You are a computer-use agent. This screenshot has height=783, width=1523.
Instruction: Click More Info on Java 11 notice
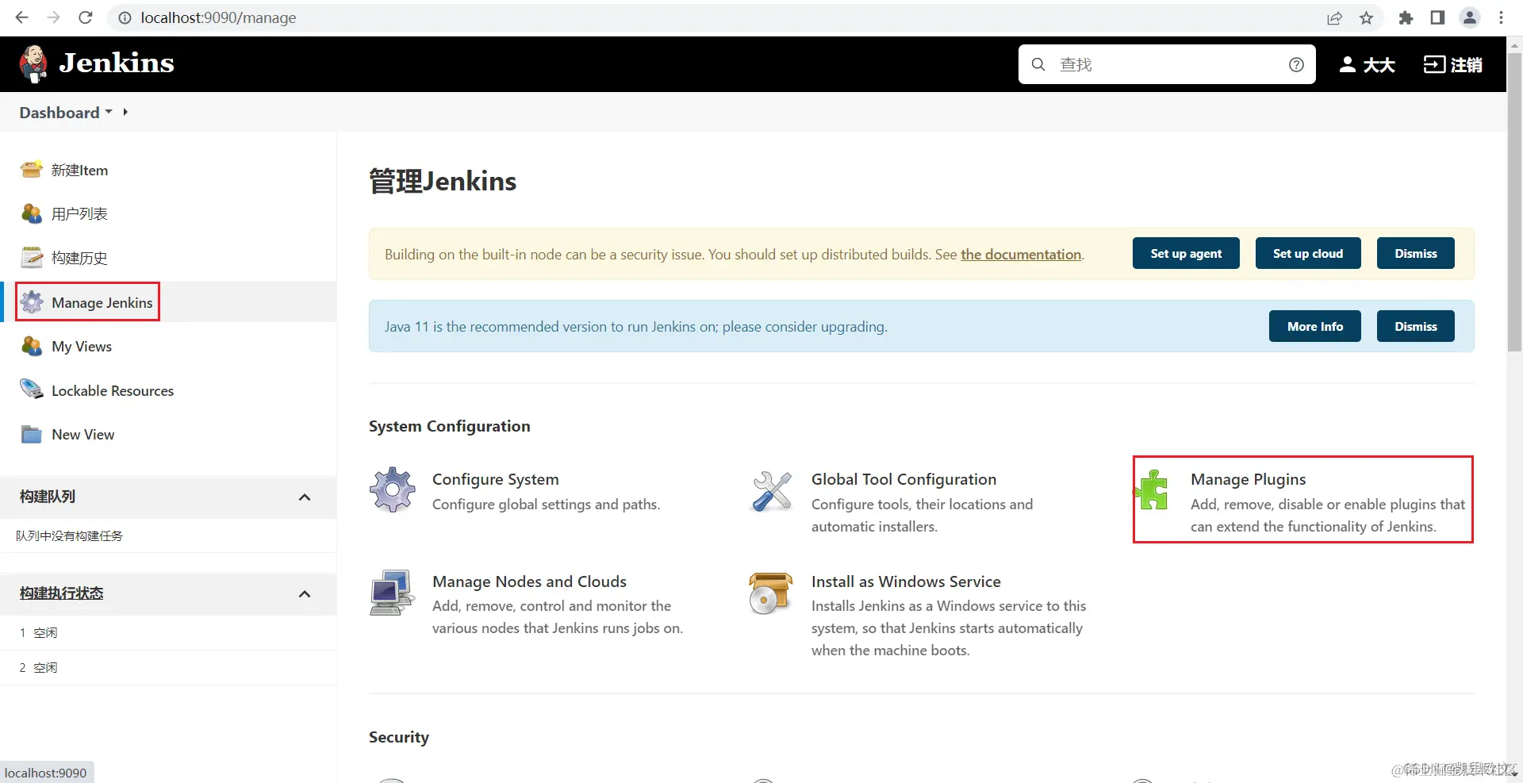click(1315, 326)
